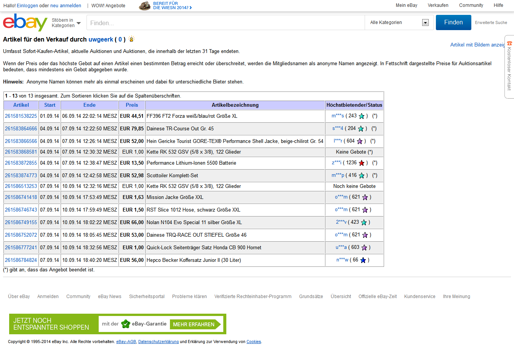Click the Über eBay footer link
Image resolution: width=514 pixels, height=364 pixels.
pos(19,297)
